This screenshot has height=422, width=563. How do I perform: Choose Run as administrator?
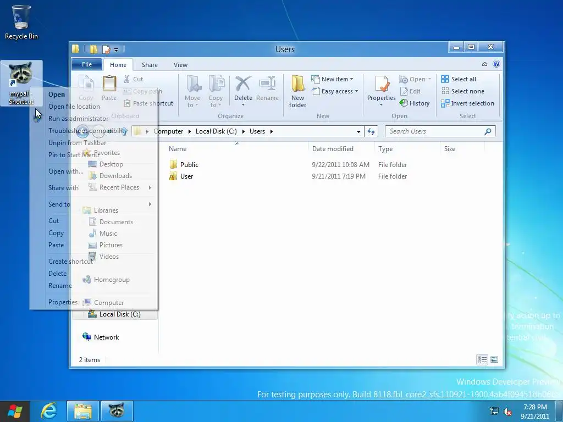coord(78,119)
